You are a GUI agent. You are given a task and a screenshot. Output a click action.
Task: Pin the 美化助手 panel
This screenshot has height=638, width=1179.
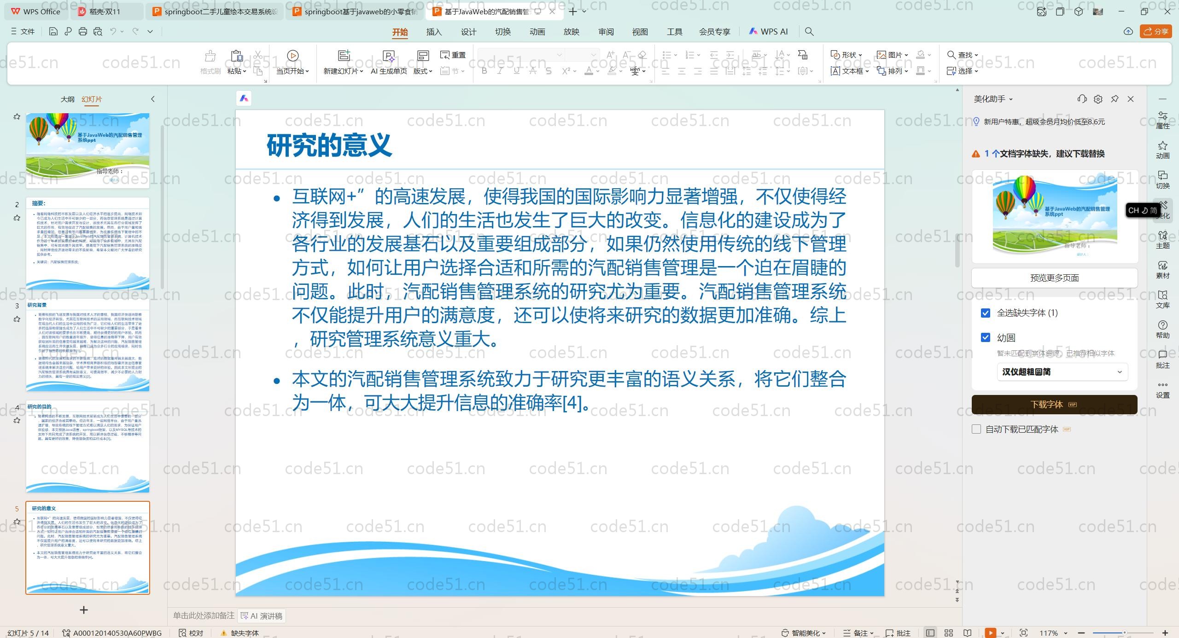(1115, 99)
